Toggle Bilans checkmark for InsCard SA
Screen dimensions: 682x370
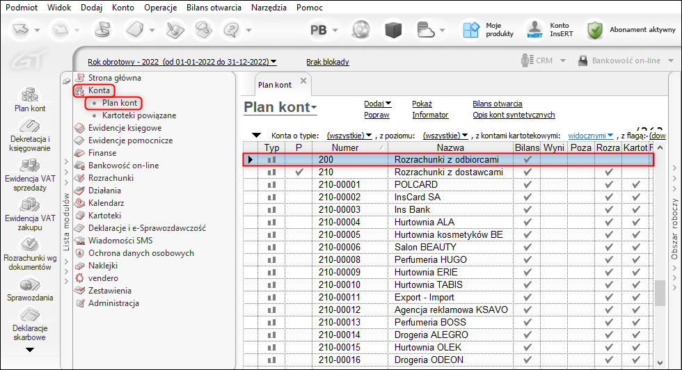click(x=528, y=198)
